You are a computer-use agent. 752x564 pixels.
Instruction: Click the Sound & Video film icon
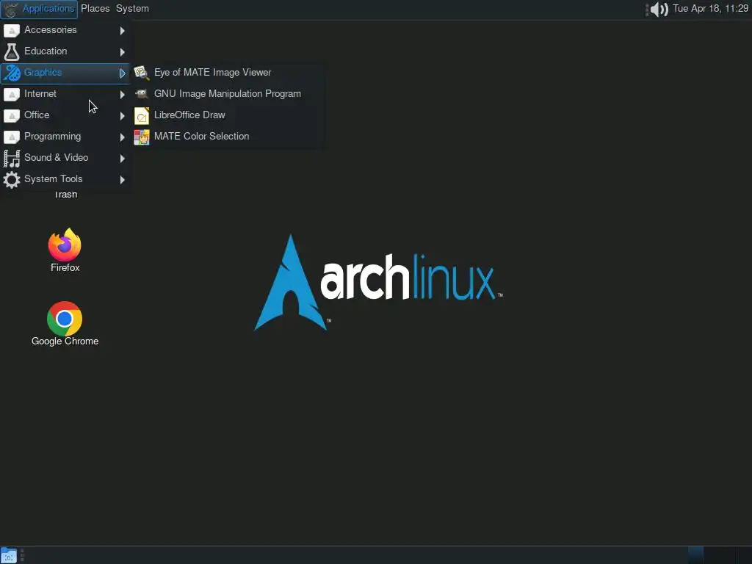[12, 158]
